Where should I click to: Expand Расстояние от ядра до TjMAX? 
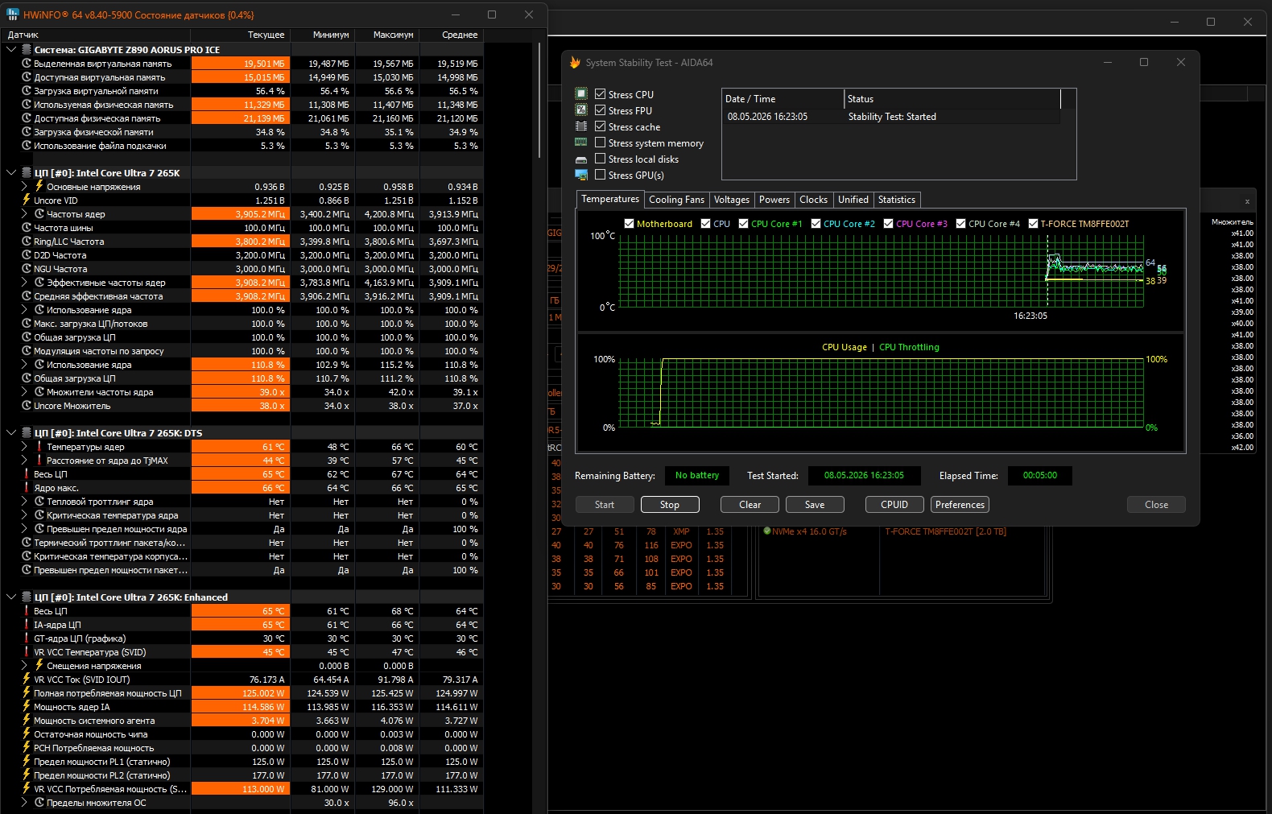point(24,461)
